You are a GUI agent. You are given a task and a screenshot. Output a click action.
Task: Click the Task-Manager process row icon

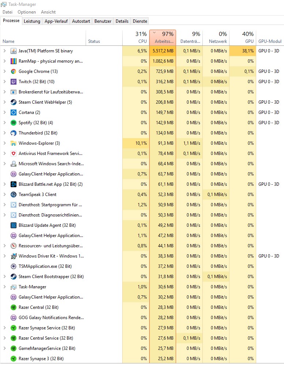point(14,287)
